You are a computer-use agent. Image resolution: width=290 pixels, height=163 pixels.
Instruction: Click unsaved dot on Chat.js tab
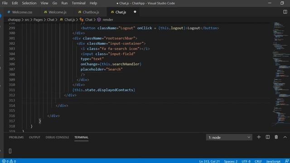click(135, 12)
